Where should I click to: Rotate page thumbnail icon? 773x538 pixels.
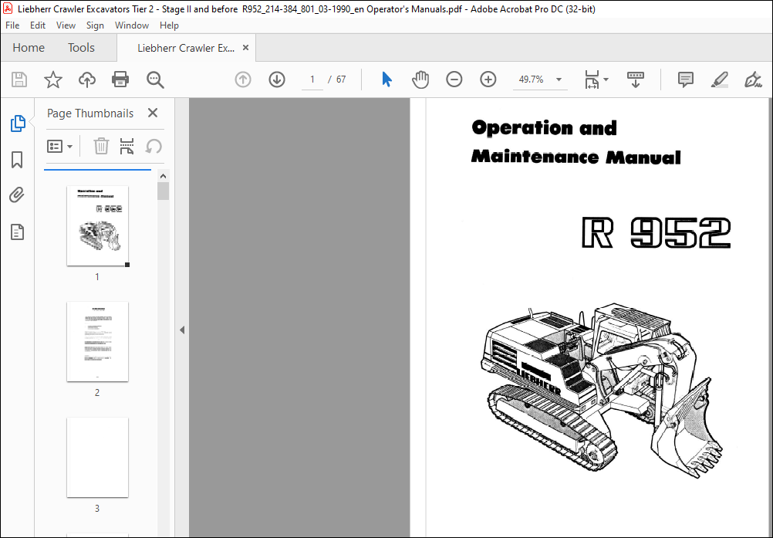(x=154, y=147)
